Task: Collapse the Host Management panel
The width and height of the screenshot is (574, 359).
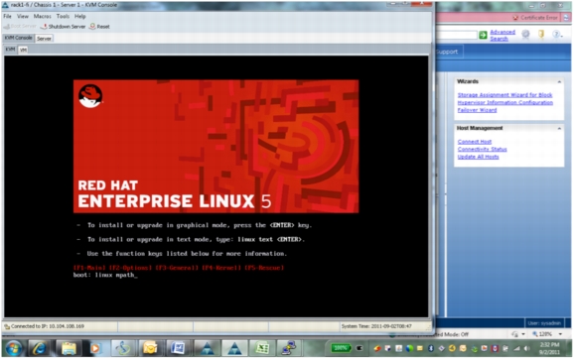Action: pos(559,128)
